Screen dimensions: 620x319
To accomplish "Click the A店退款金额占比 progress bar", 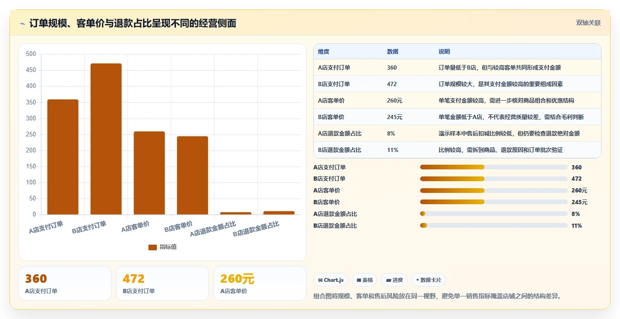I will [493, 214].
